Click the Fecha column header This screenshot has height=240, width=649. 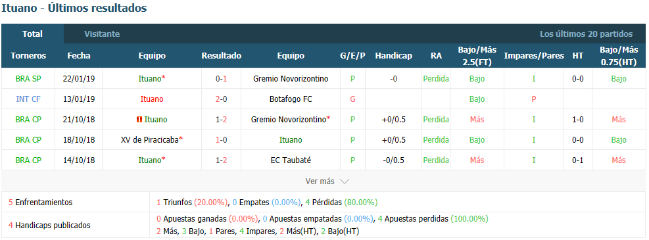tap(79, 56)
